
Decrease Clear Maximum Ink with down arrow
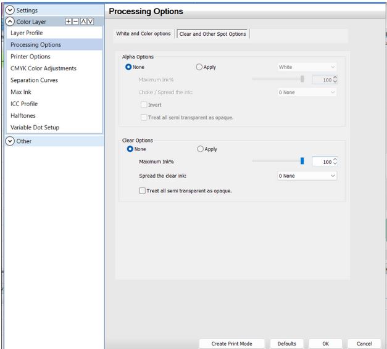[x=335, y=164]
